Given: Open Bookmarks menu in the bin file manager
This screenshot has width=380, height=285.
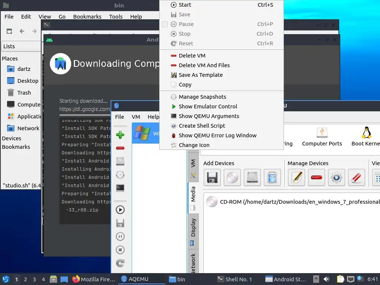Looking at the screenshot, I should click(87, 17).
